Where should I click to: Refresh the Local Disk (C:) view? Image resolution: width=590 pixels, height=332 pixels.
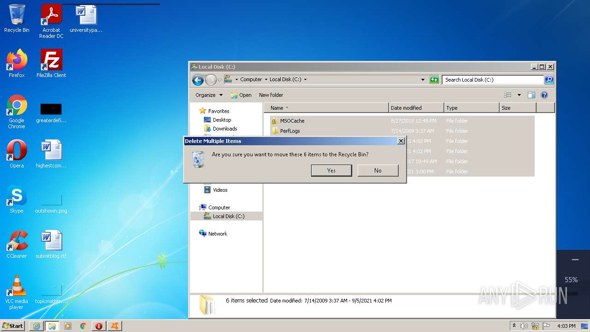point(434,80)
